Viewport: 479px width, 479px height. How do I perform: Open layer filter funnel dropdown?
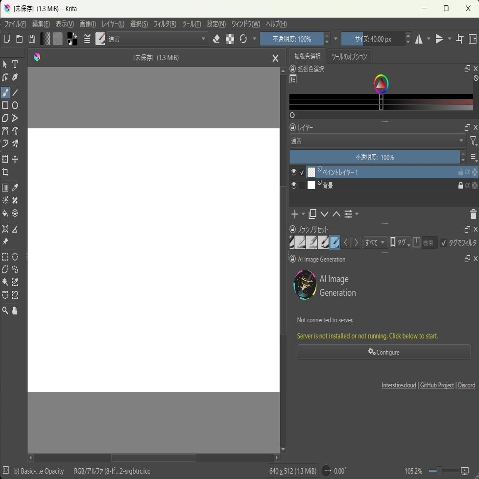[x=474, y=141]
